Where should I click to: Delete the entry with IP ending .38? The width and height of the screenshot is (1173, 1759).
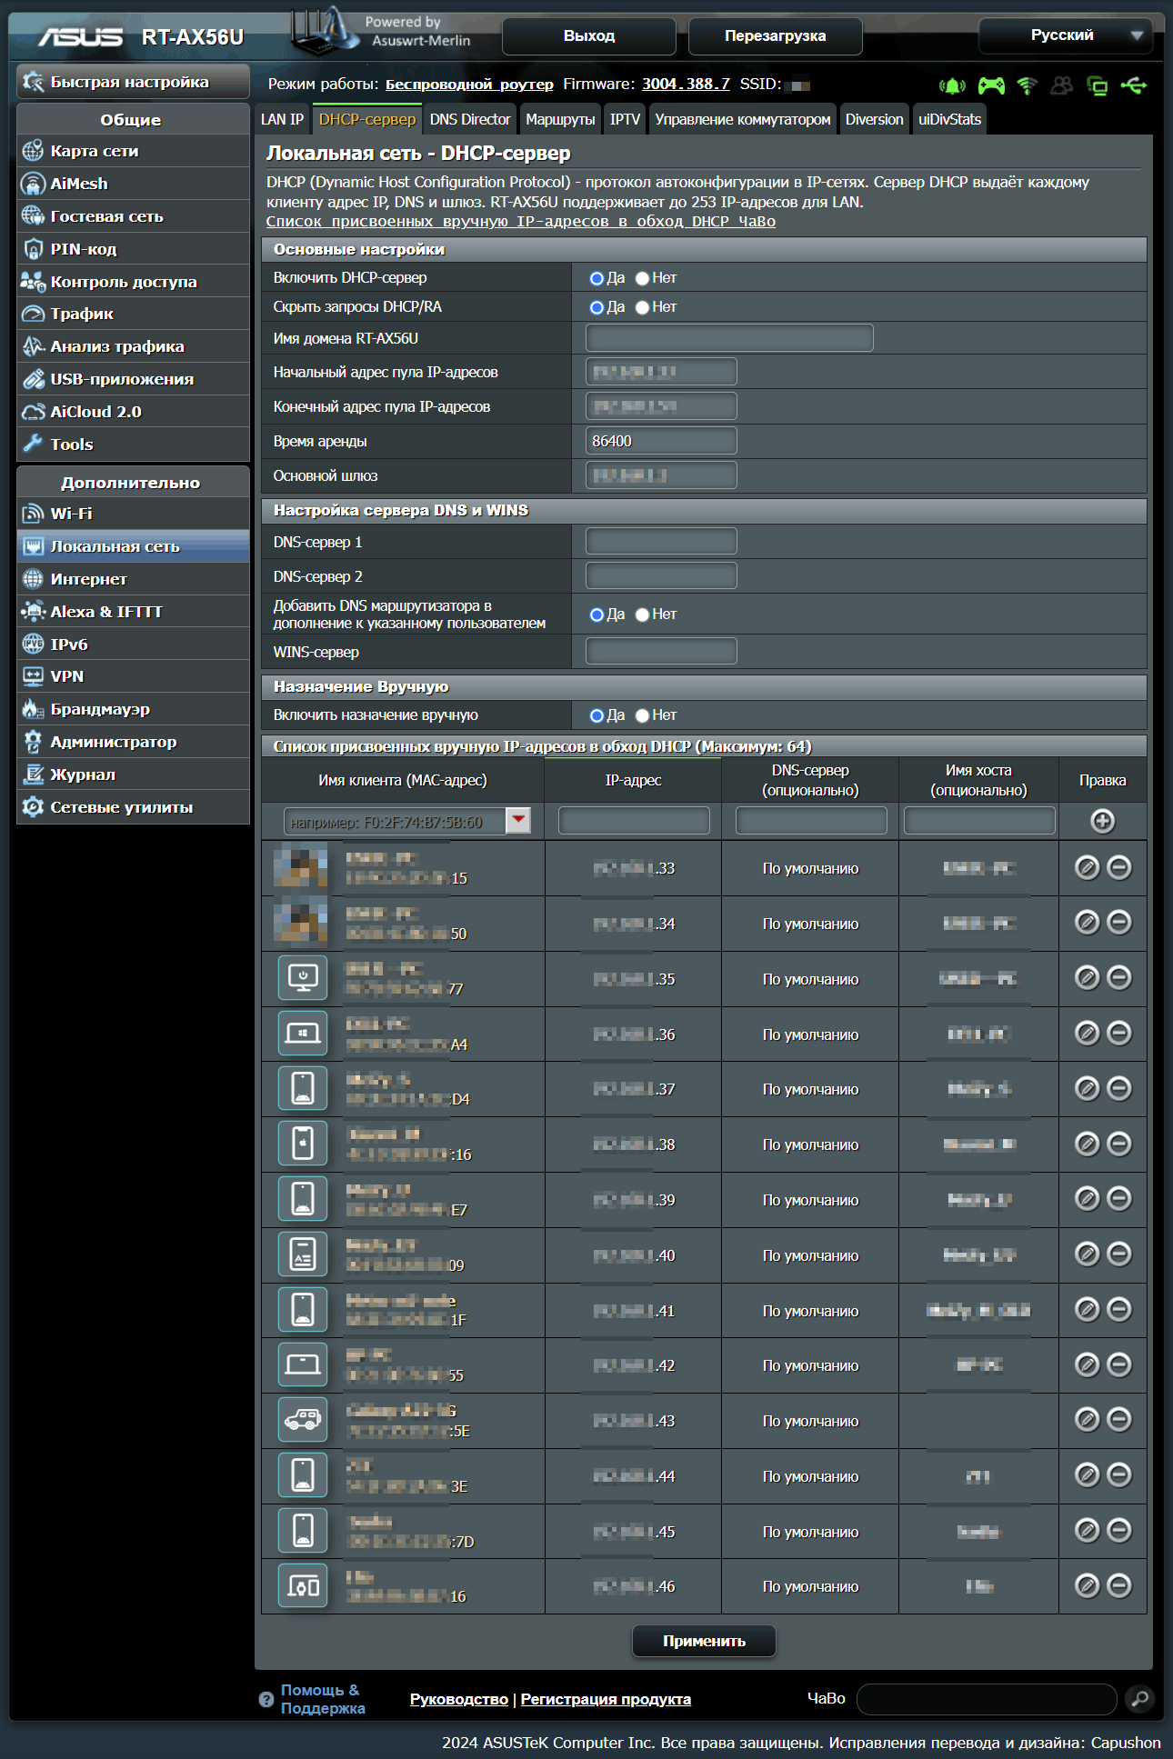click(x=1119, y=1144)
